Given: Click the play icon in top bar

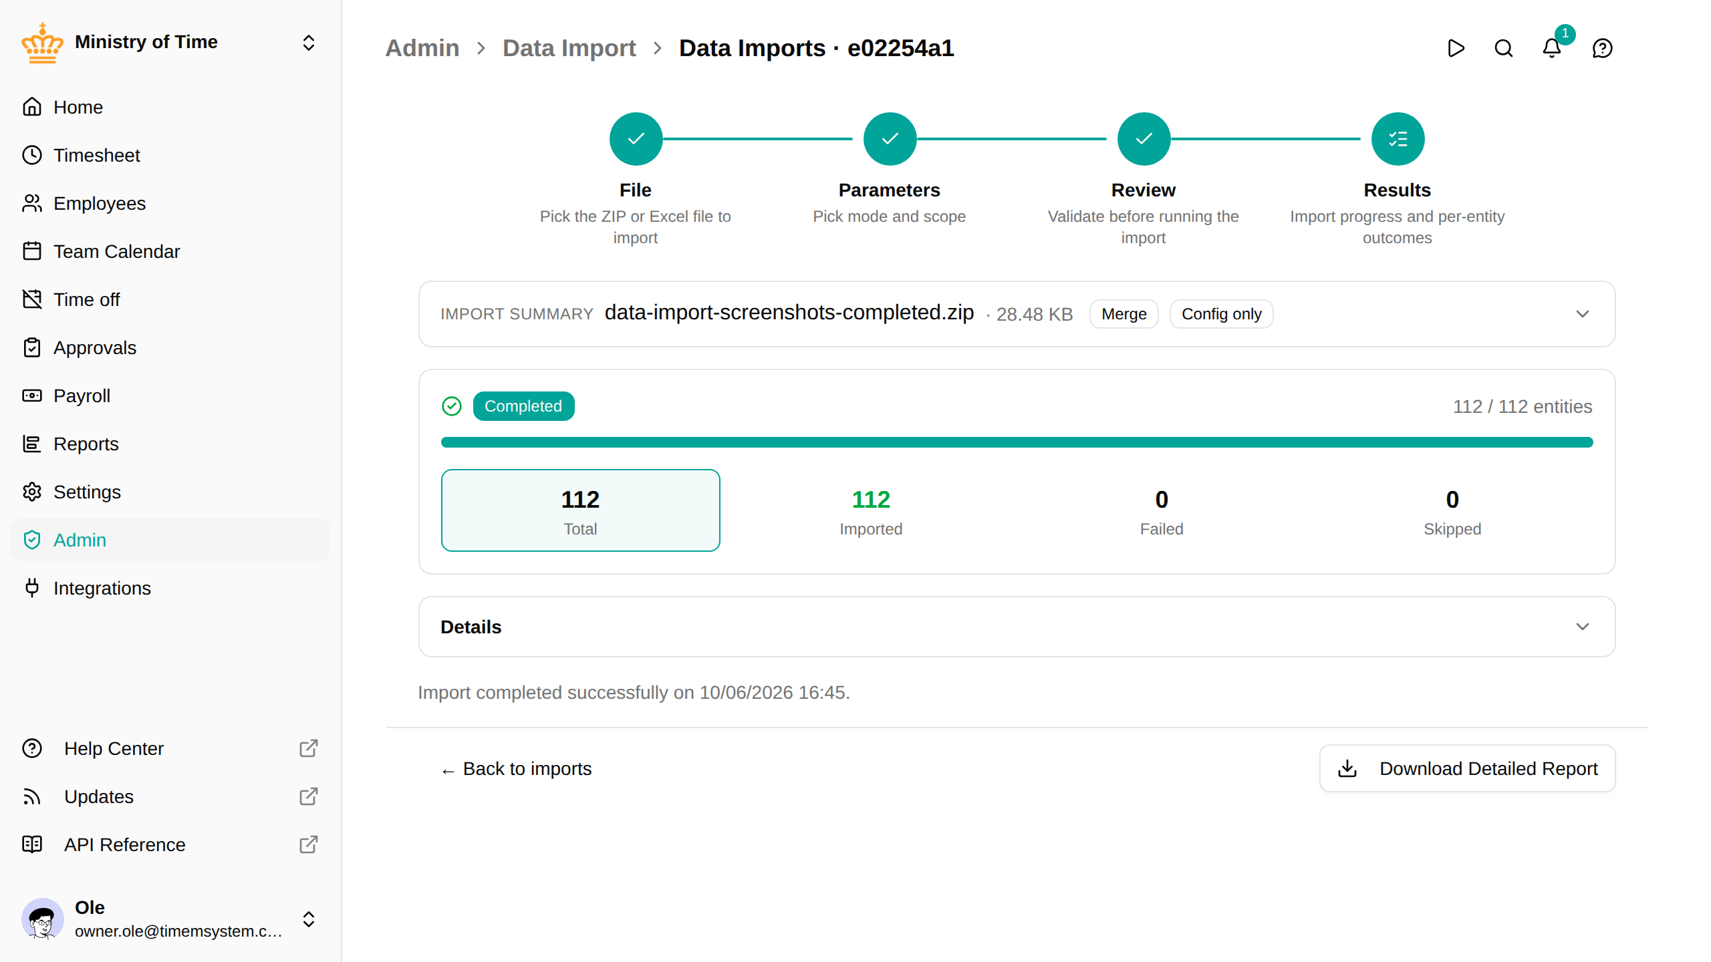Looking at the screenshot, I should pos(1456,48).
